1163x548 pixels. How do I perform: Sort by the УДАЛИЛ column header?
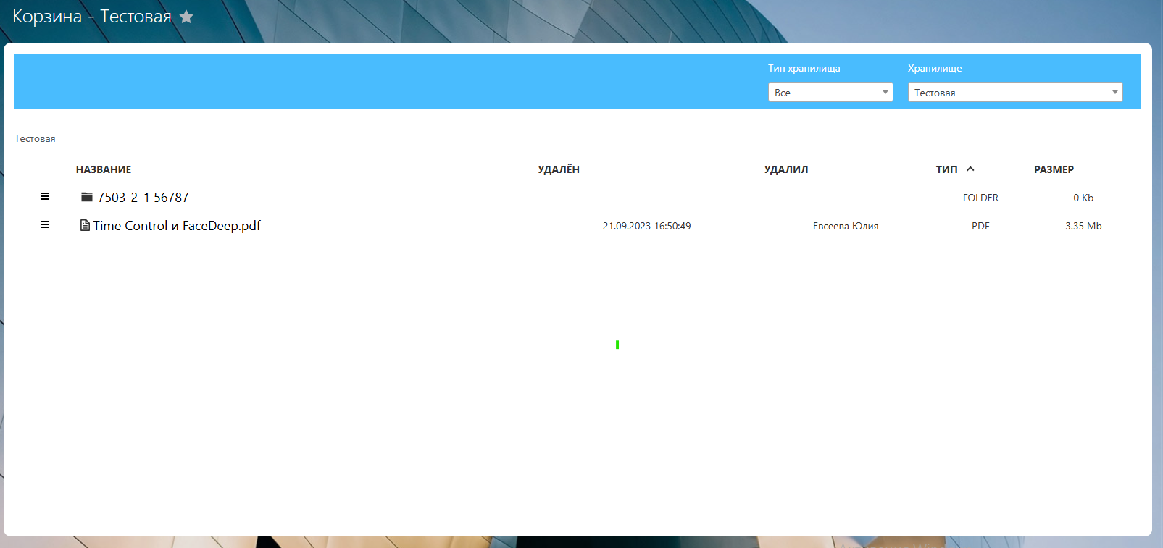[x=785, y=169]
